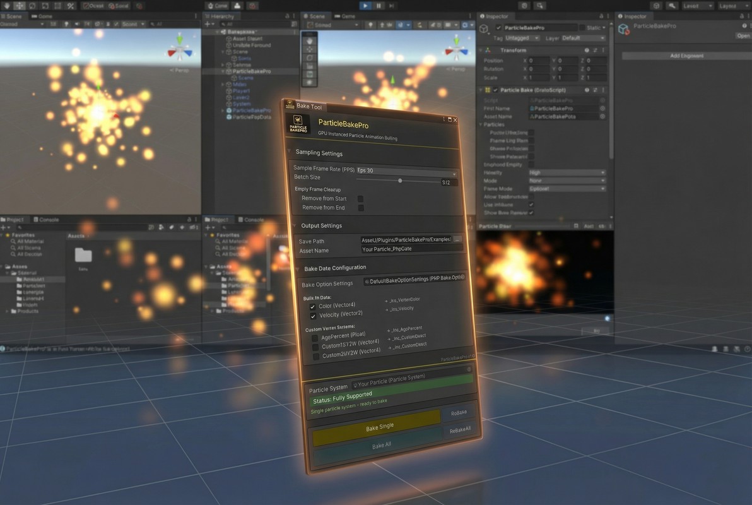Open the Sample Frame Rate dropdown
Viewport: 752px width, 505px height.
coord(407,171)
